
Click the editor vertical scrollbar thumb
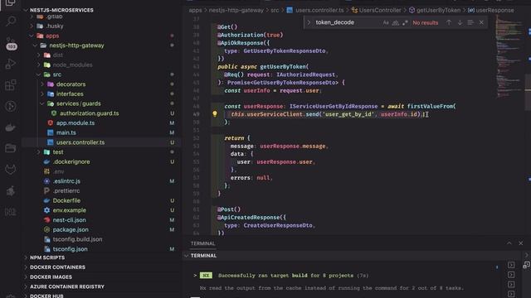click(x=528, y=92)
